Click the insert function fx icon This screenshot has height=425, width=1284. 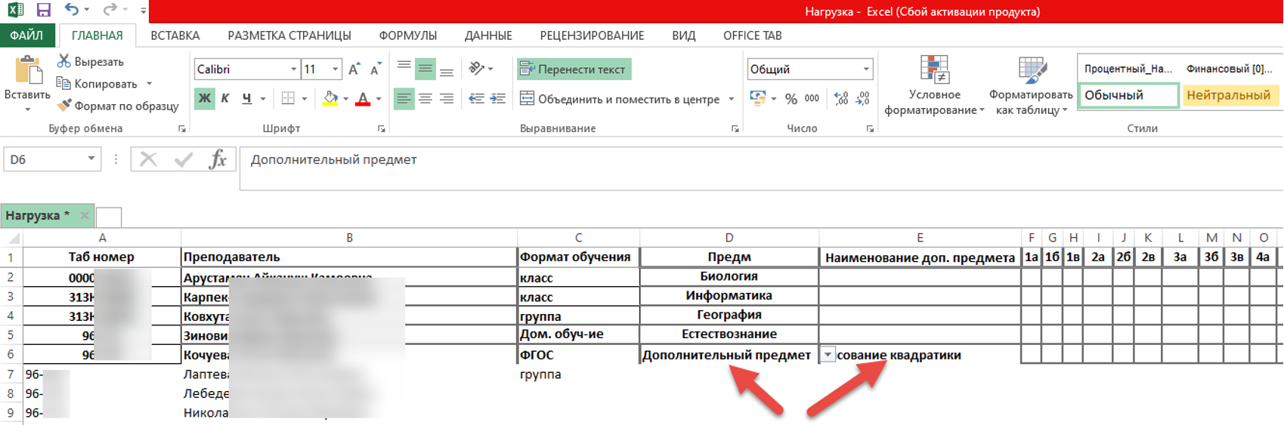(218, 159)
